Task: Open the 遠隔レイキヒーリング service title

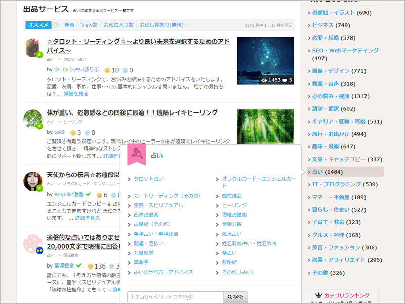Action: (x=132, y=112)
